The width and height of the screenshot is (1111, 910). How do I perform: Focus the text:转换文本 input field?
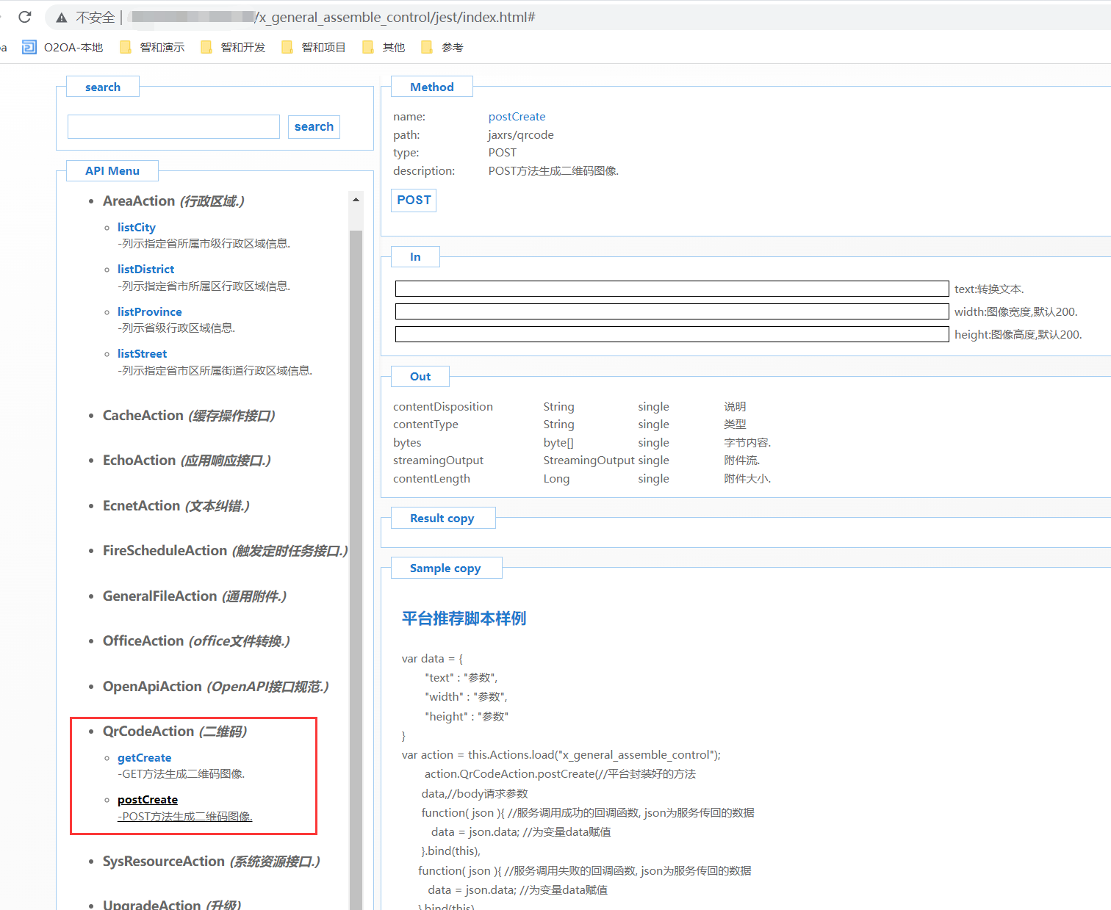point(672,289)
